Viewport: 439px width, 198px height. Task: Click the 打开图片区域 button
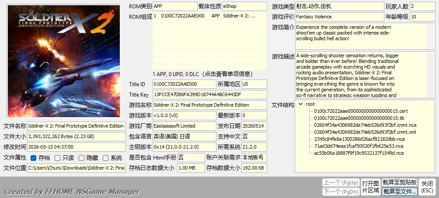coord(370,187)
